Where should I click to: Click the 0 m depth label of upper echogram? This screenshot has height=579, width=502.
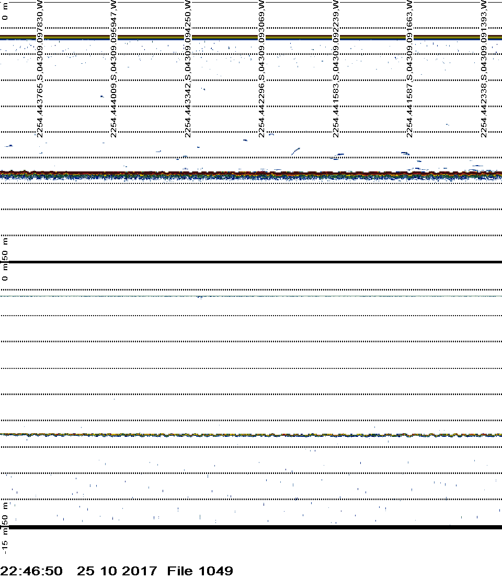pos(5,15)
